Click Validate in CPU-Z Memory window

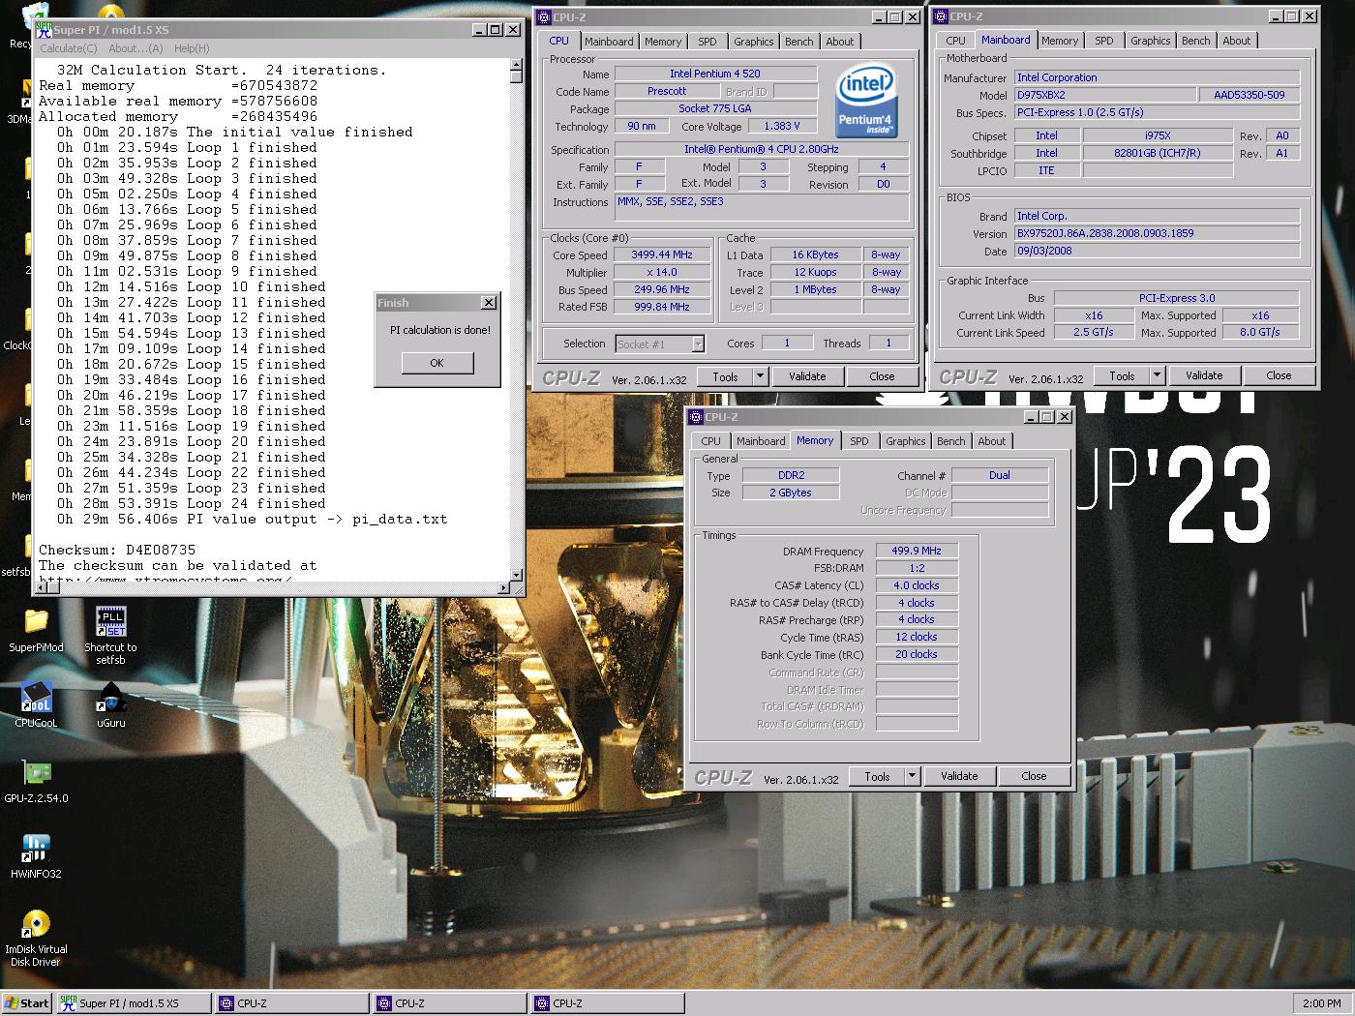(959, 776)
